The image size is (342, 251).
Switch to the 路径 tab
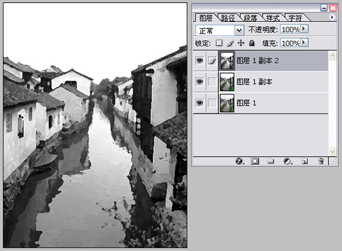228,18
